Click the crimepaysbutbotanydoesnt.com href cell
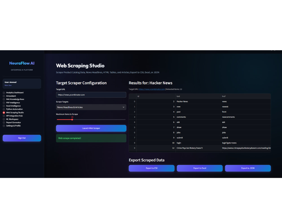 coord(246,148)
